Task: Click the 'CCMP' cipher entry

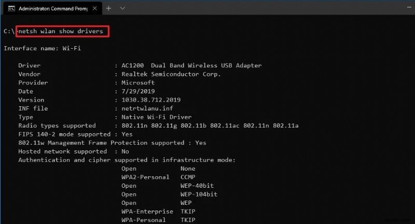Action: (x=188, y=177)
